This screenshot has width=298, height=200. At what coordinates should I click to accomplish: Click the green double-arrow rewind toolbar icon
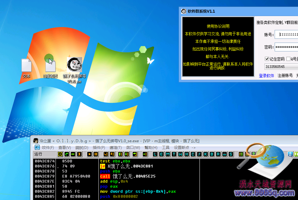[73, 154]
